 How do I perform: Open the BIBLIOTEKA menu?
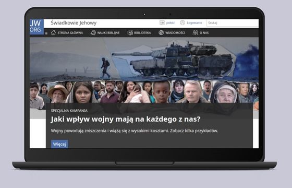tap(142, 33)
